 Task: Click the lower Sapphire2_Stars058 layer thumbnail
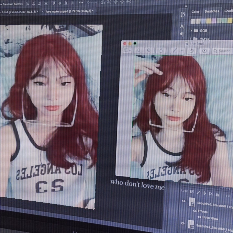point(191,224)
